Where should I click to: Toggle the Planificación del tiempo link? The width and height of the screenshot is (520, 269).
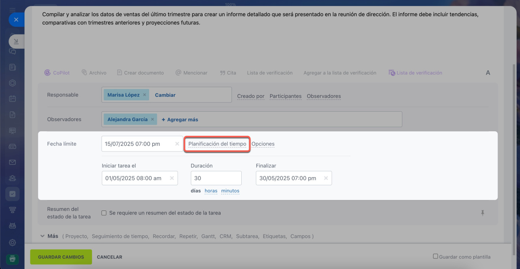point(217,144)
